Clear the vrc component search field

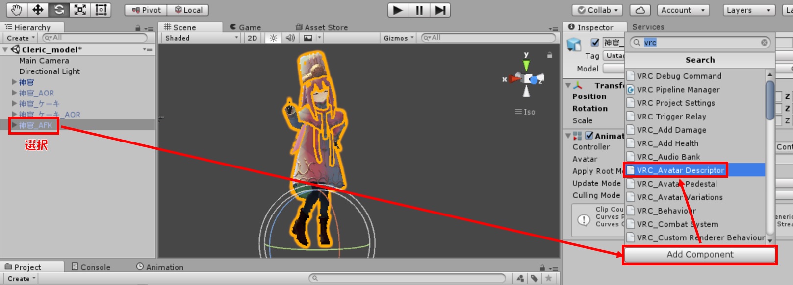click(764, 43)
